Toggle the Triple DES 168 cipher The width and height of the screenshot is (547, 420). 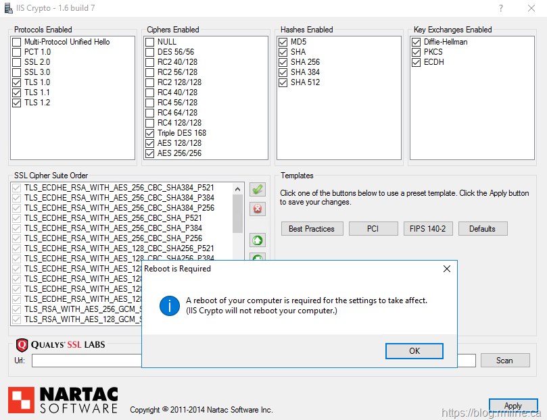(150, 133)
